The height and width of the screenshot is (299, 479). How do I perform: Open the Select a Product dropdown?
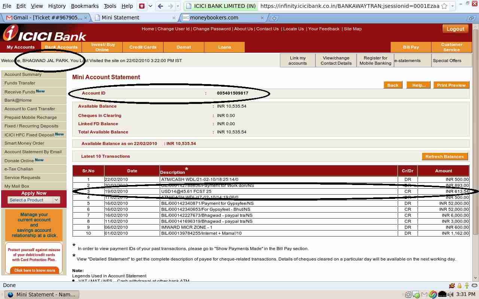pos(34,200)
